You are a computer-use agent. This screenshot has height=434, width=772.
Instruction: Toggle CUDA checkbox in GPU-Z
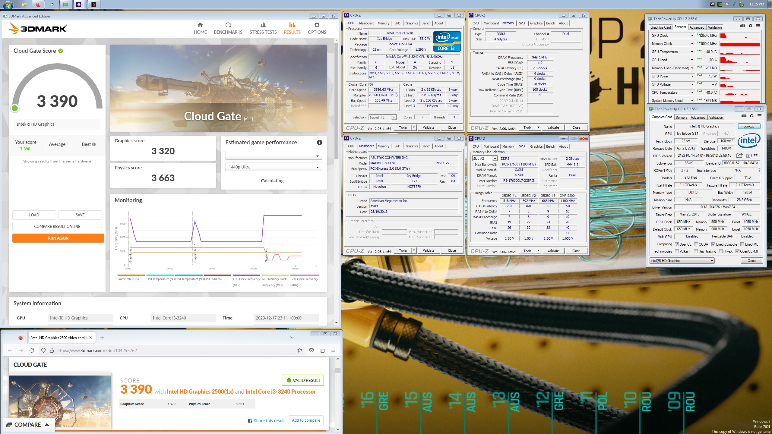(x=696, y=244)
